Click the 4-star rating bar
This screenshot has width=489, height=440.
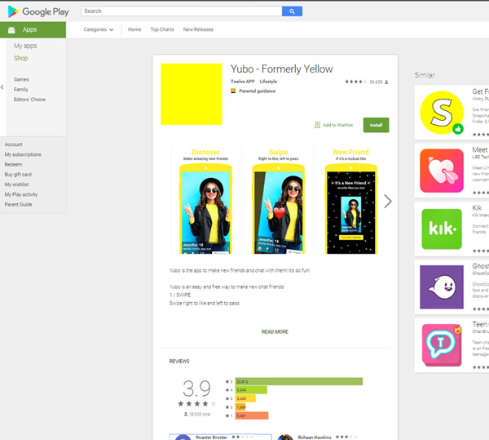251,390
